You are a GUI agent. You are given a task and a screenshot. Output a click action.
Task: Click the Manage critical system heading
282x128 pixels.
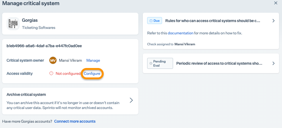point(31,3)
